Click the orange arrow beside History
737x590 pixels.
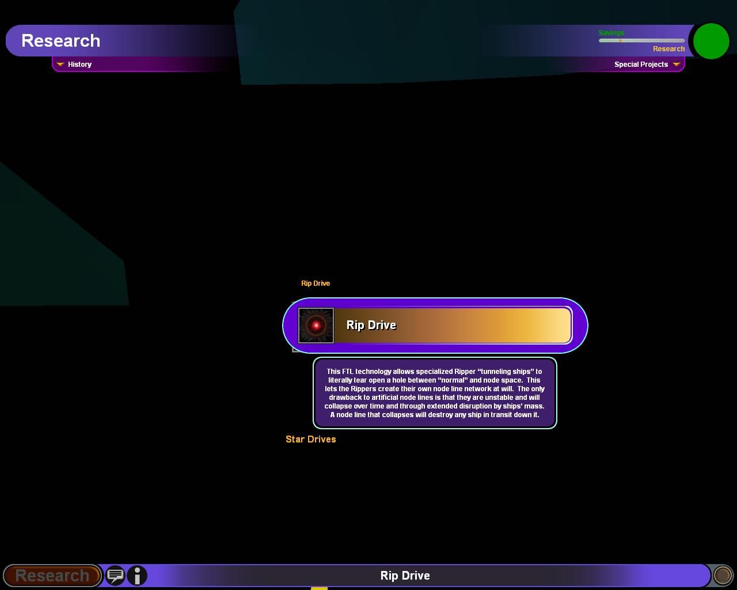(x=60, y=65)
